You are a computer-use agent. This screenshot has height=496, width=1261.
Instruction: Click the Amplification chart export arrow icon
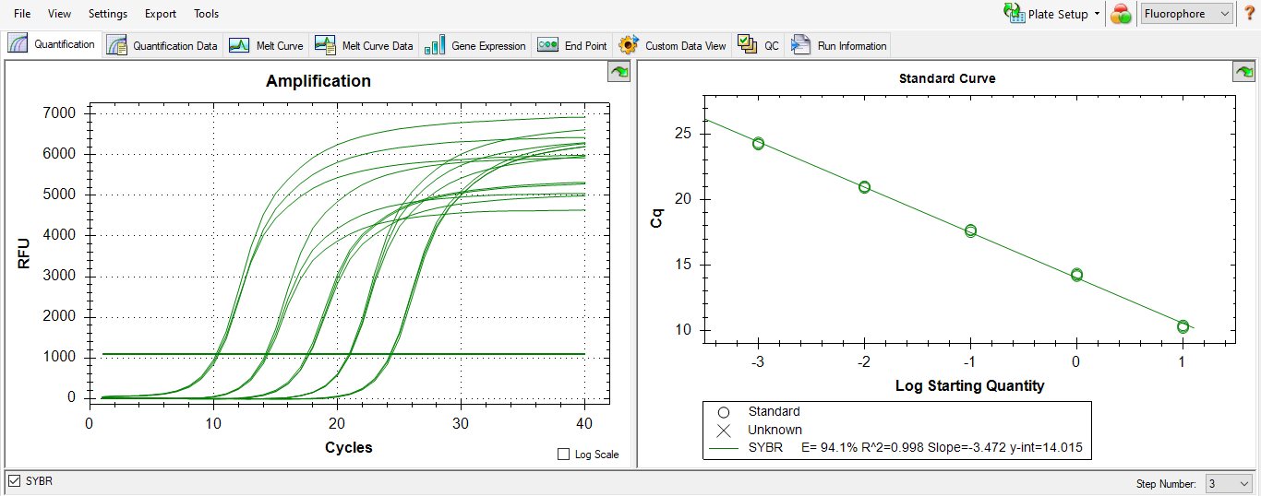618,72
